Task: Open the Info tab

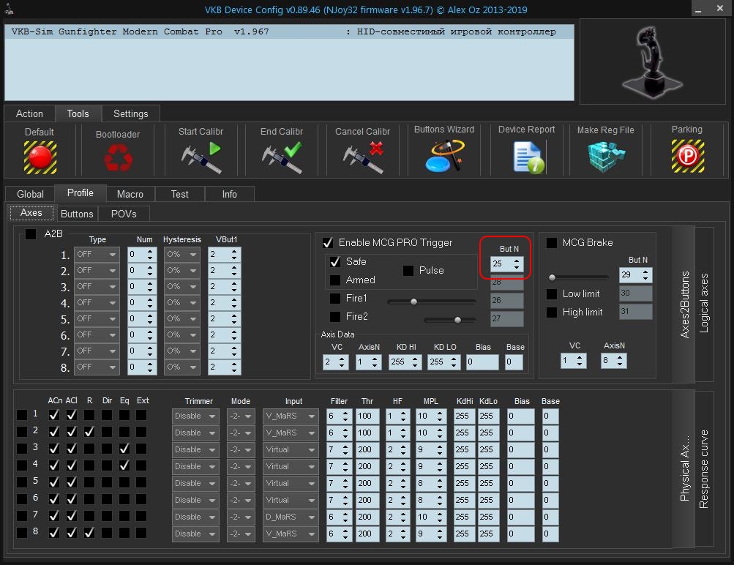Action: (x=229, y=194)
